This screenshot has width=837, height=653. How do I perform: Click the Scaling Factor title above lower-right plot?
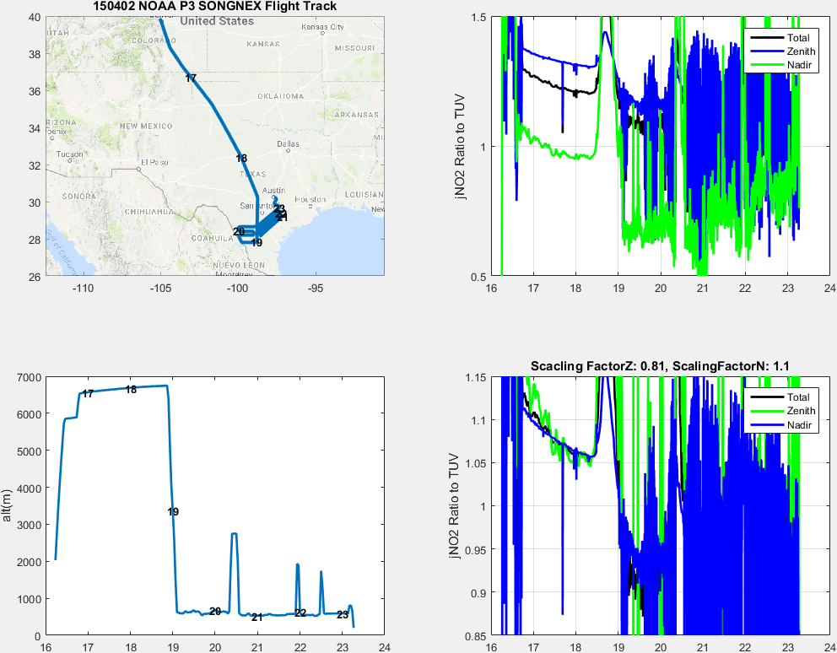660,365
